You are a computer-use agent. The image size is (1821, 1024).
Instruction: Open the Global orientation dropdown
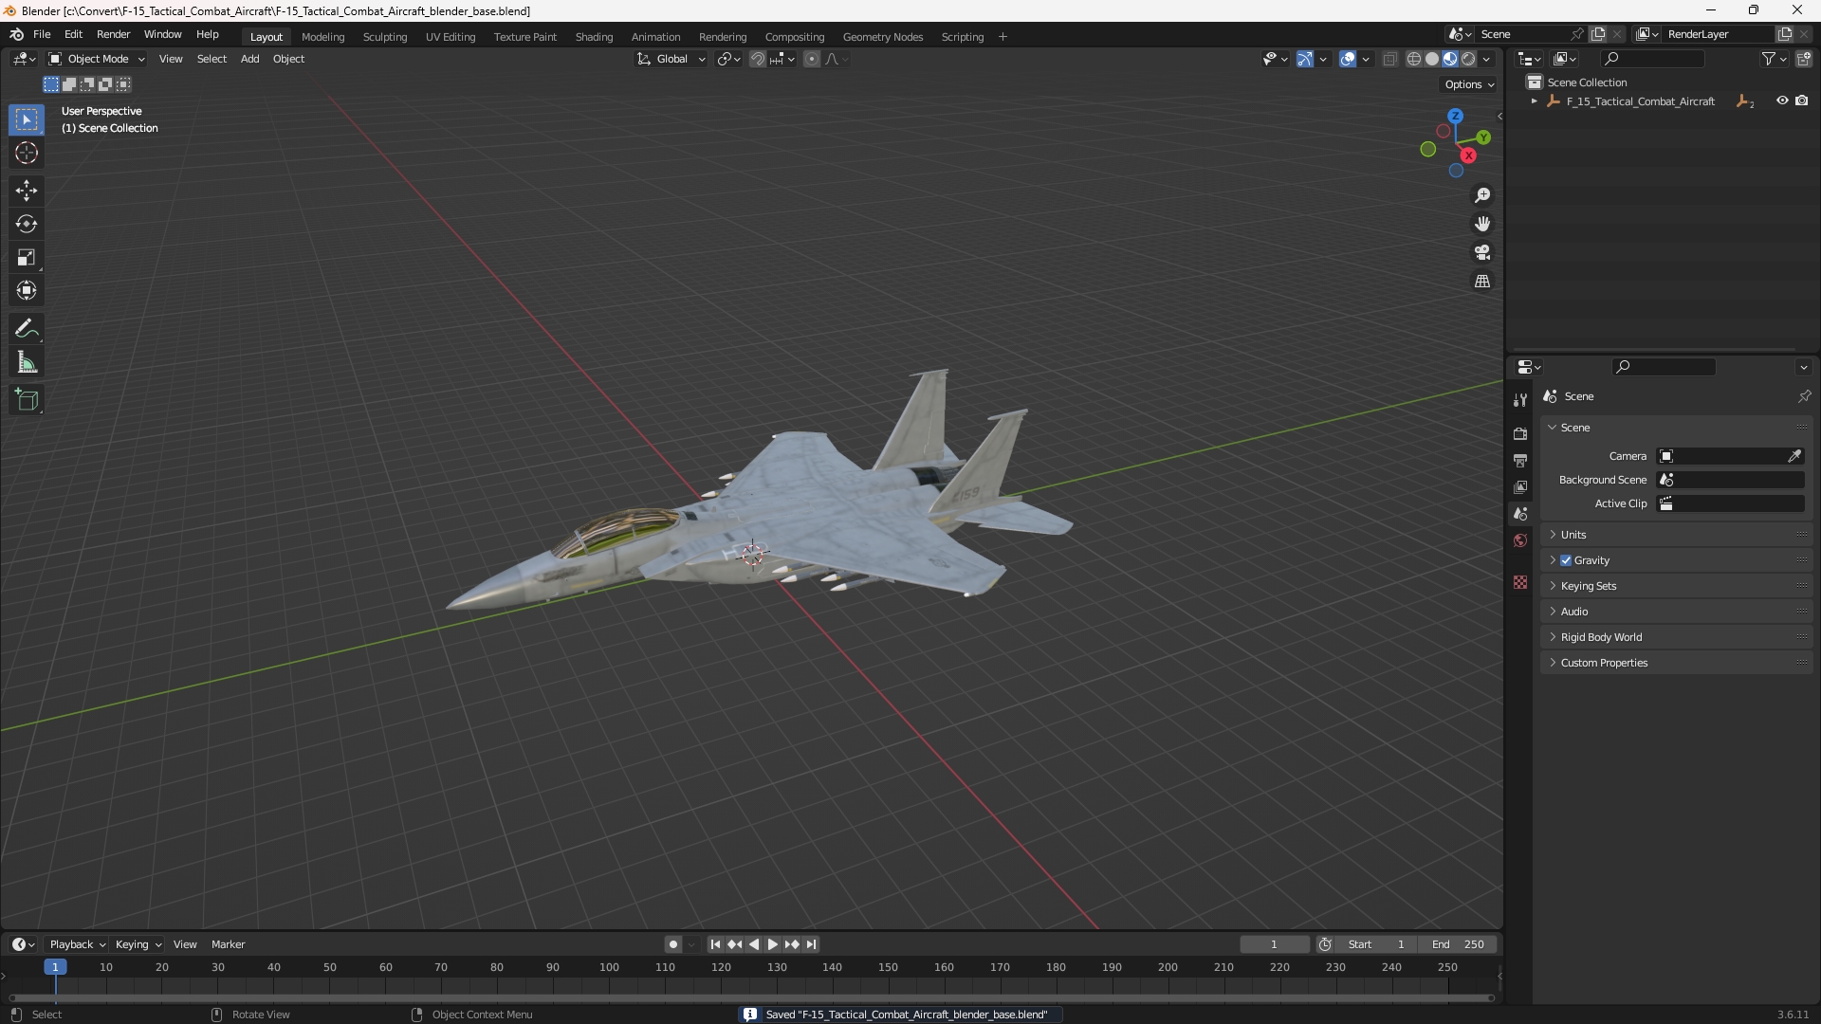tap(671, 59)
